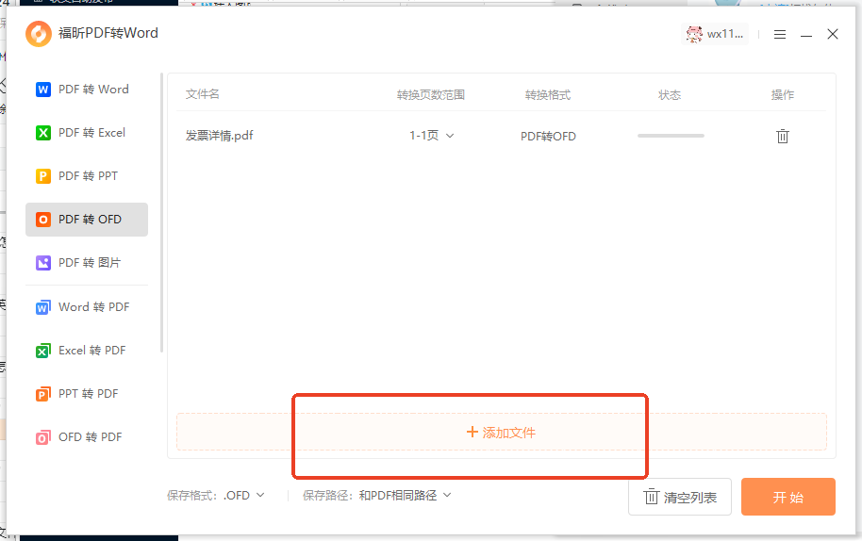Viewport: 862px width, 541px height.
Task: Expand the 1-1页 page range dropdown
Action: pos(432,136)
